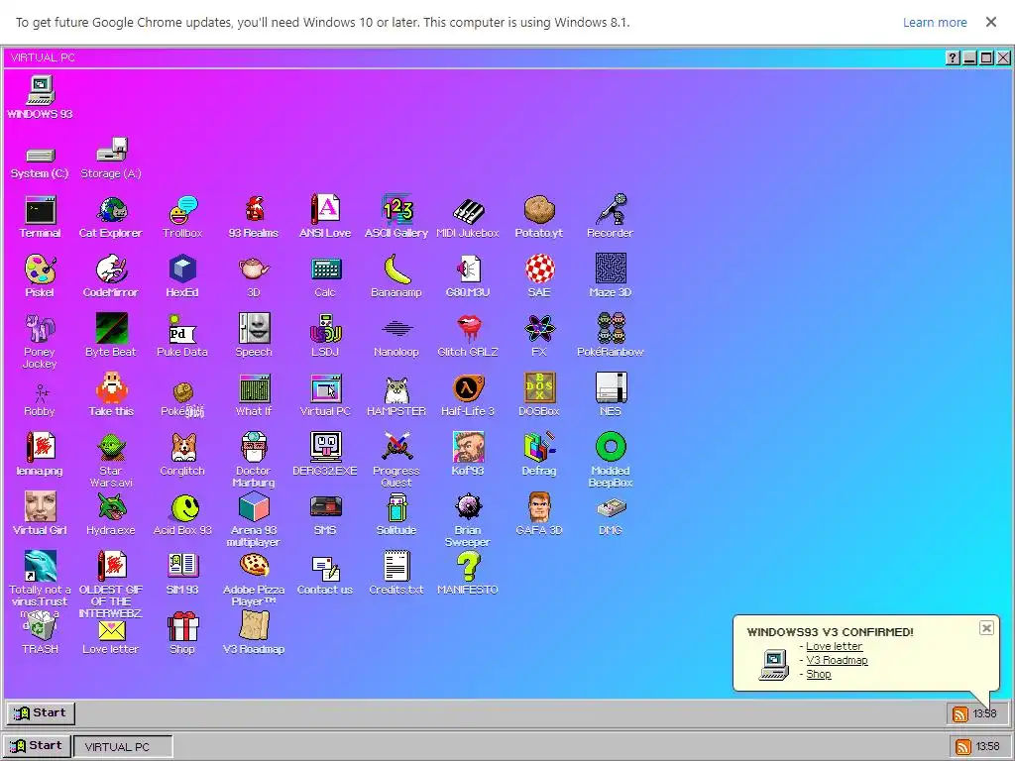Image resolution: width=1015 pixels, height=761 pixels.
Task: Launch the Recorder microphone icon
Action: coord(611,217)
